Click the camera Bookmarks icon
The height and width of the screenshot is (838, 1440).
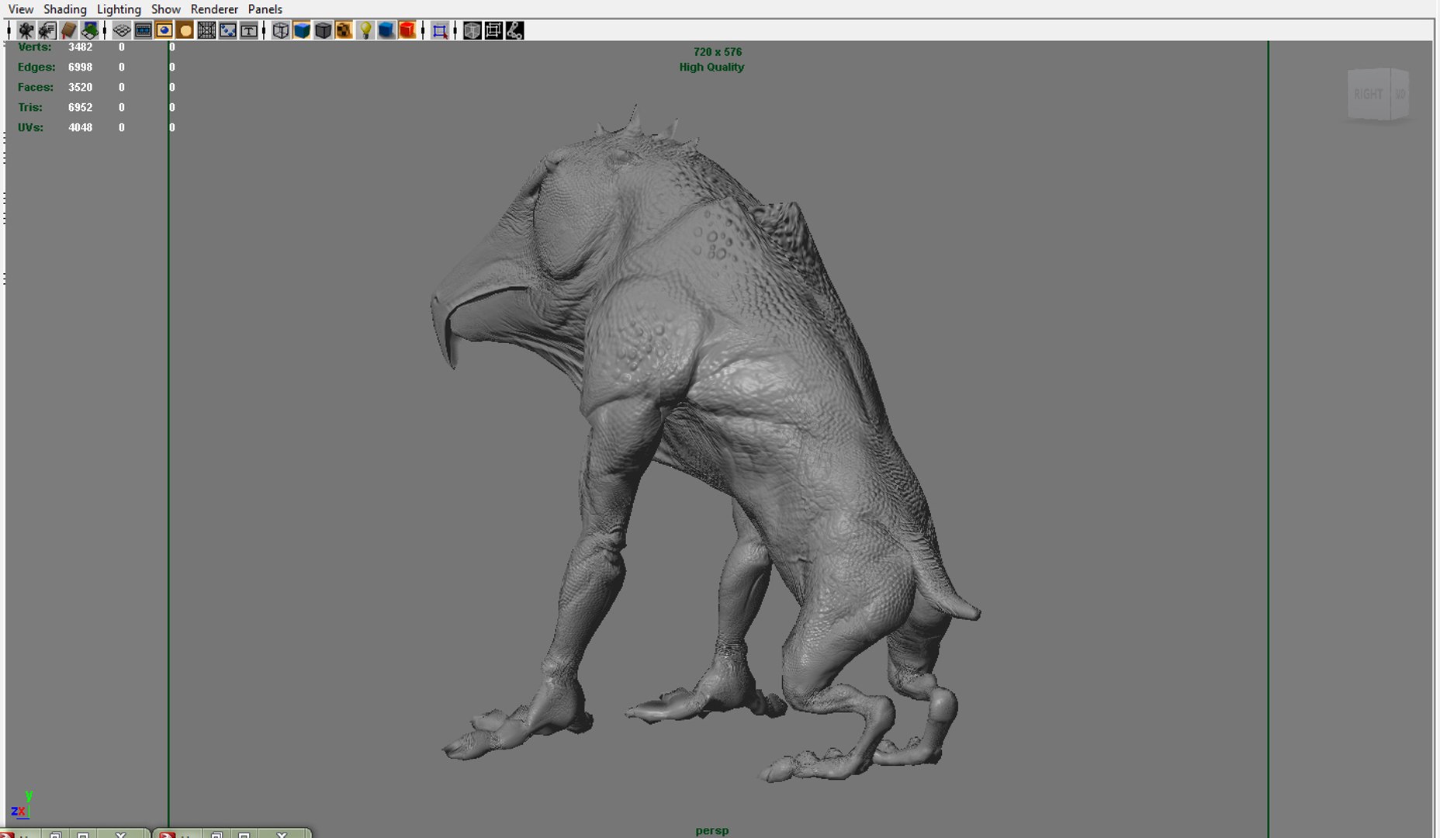[68, 30]
